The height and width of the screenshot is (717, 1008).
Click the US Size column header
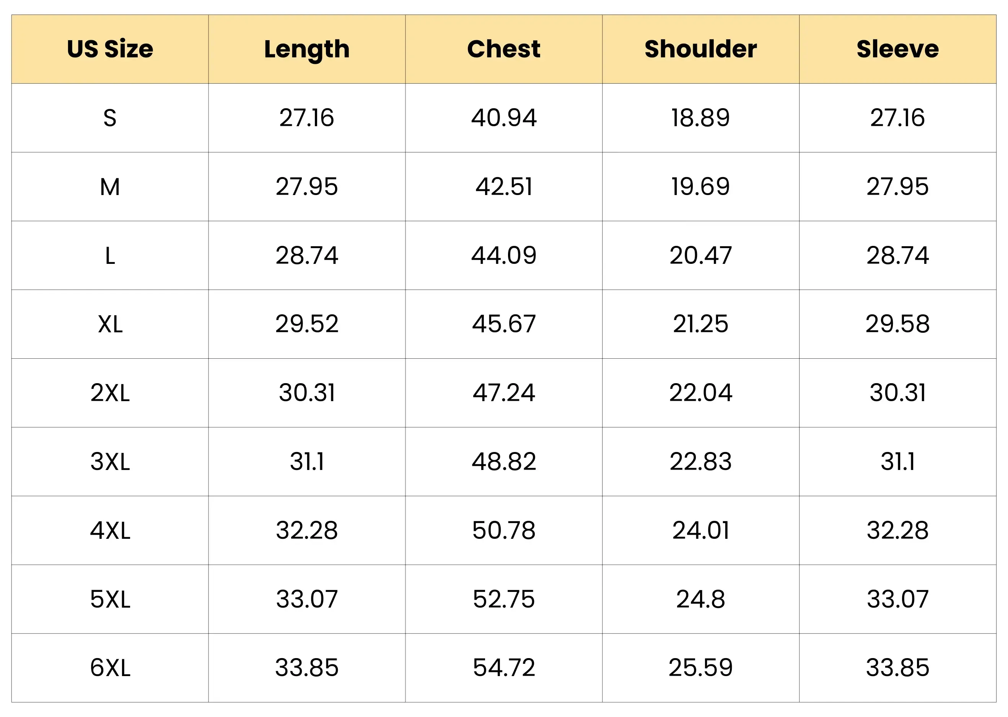tap(110, 49)
